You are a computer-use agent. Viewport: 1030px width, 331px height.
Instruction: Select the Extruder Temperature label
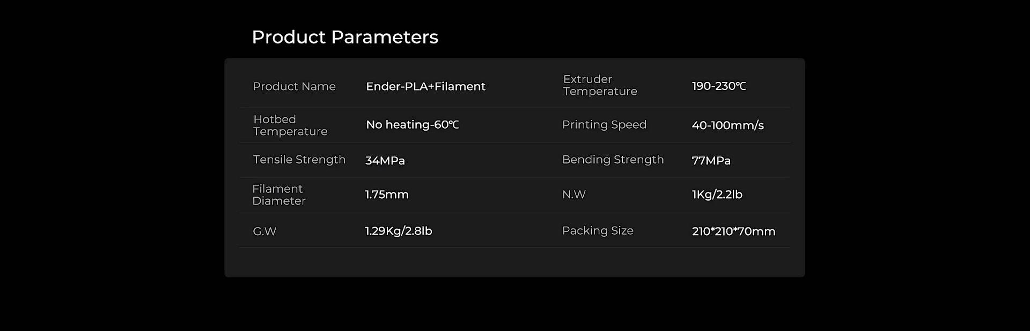tap(600, 85)
